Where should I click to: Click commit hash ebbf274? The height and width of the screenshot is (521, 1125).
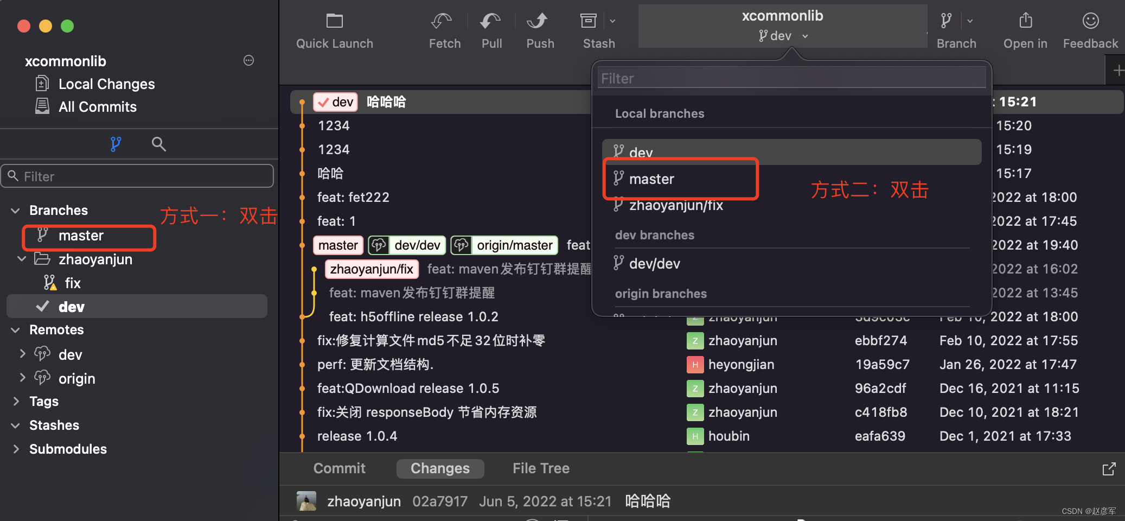click(x=880, y=341)
